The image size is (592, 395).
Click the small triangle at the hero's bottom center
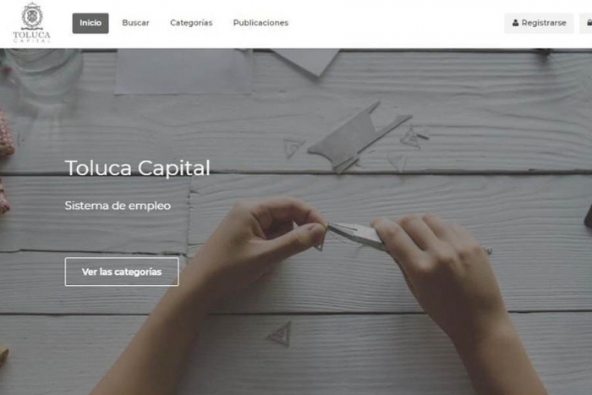tap(281, 333)
